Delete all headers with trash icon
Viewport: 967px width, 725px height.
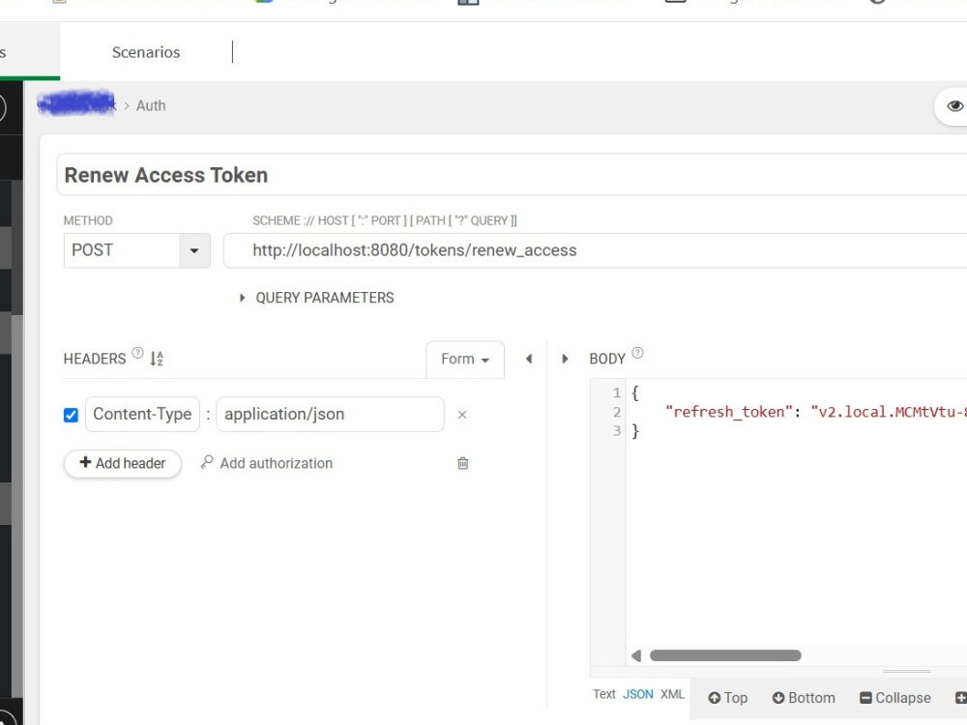pyautogui.click(x=463, y=463)
